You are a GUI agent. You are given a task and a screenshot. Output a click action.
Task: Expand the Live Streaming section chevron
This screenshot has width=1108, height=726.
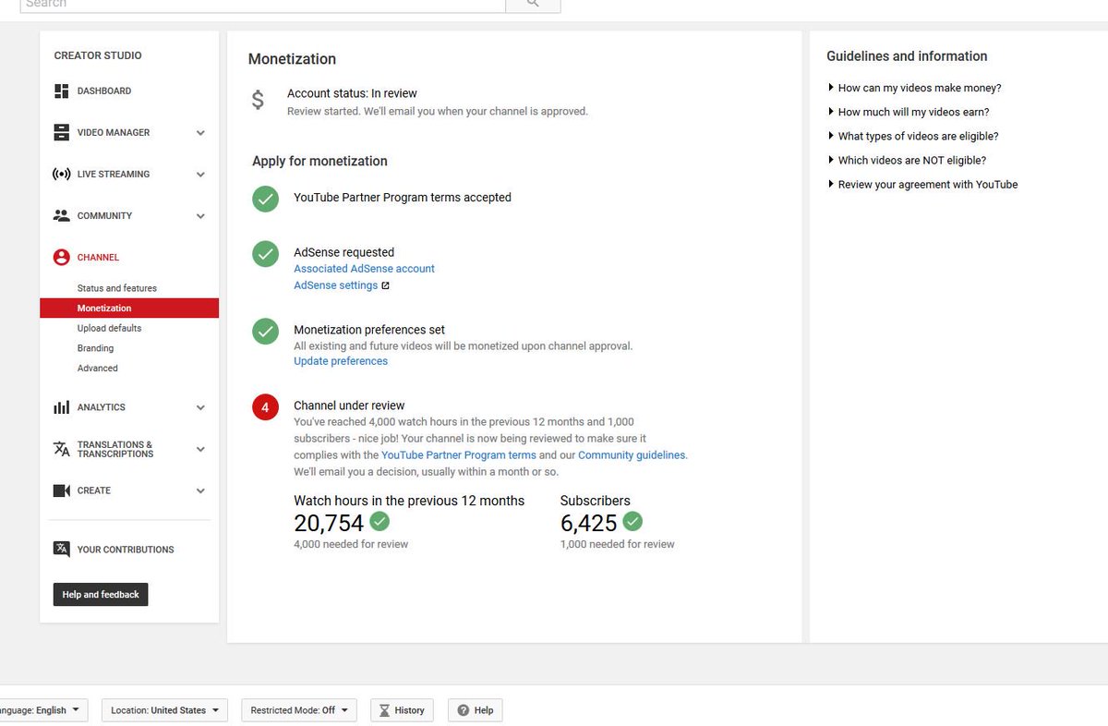tap(200, 175)
